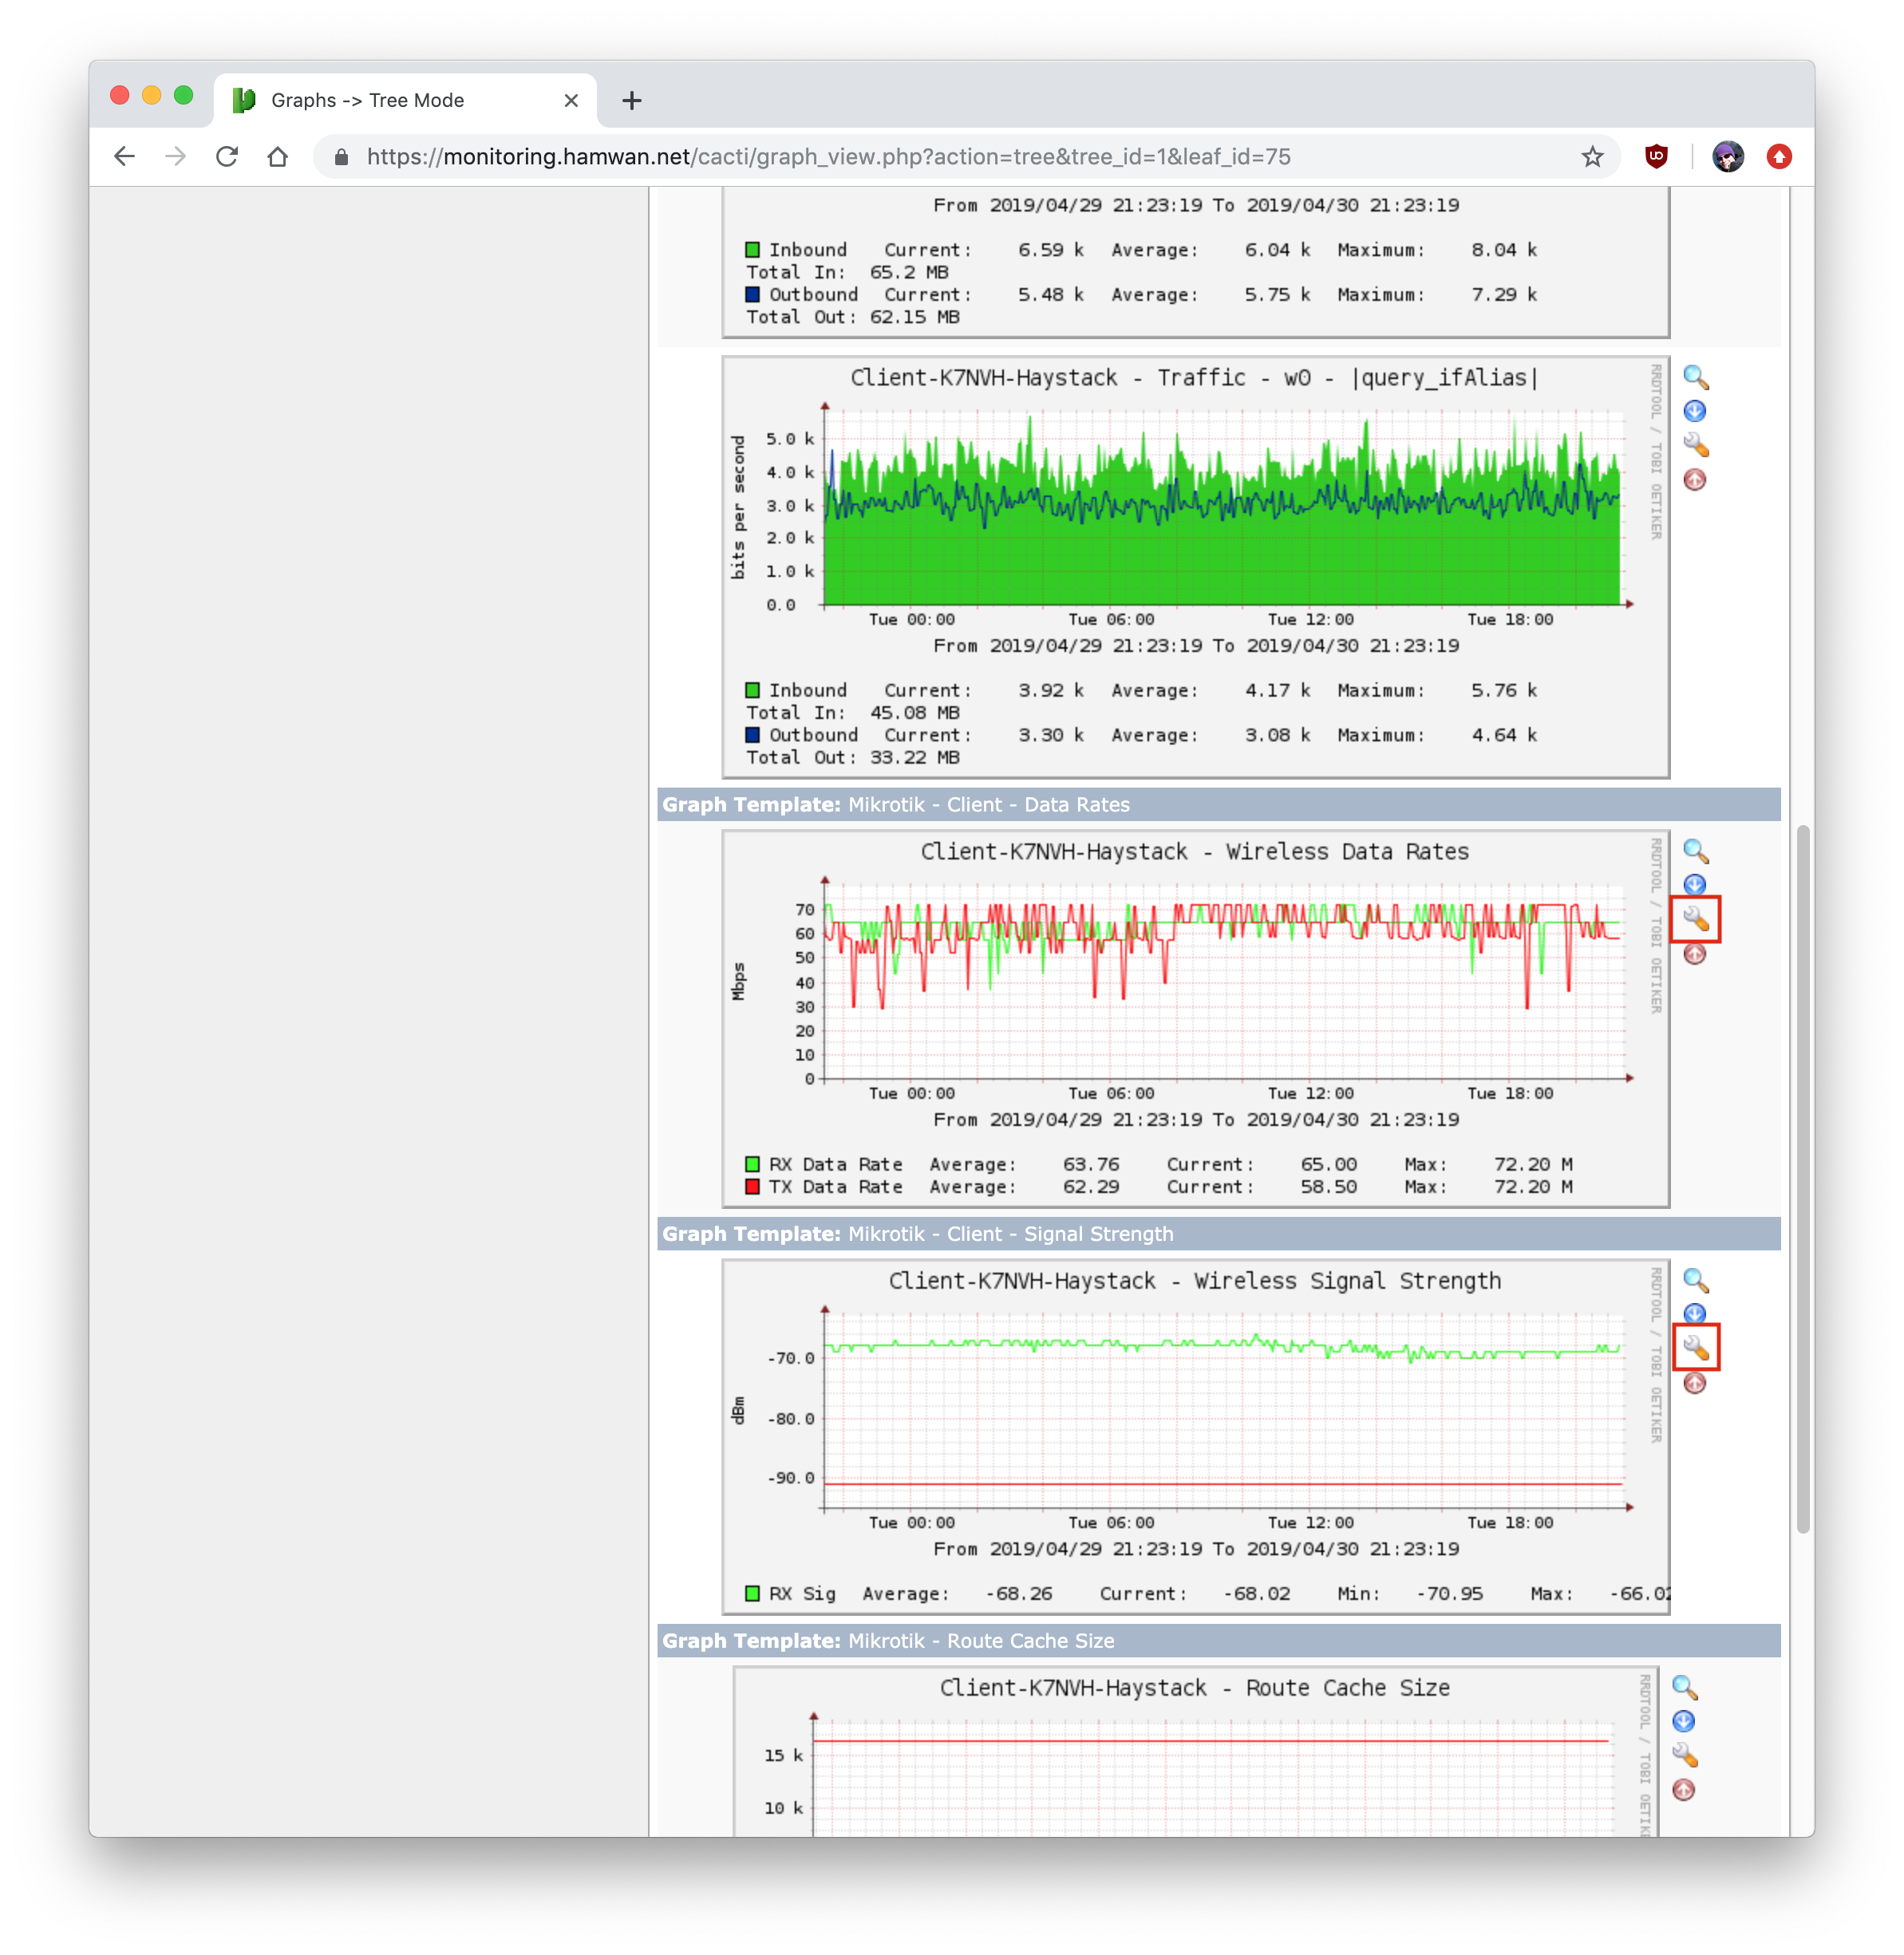Click the page vertical scrollbar thumb
Viewport: 1904px width, 1955px height.
[x=1802, y=1179]
